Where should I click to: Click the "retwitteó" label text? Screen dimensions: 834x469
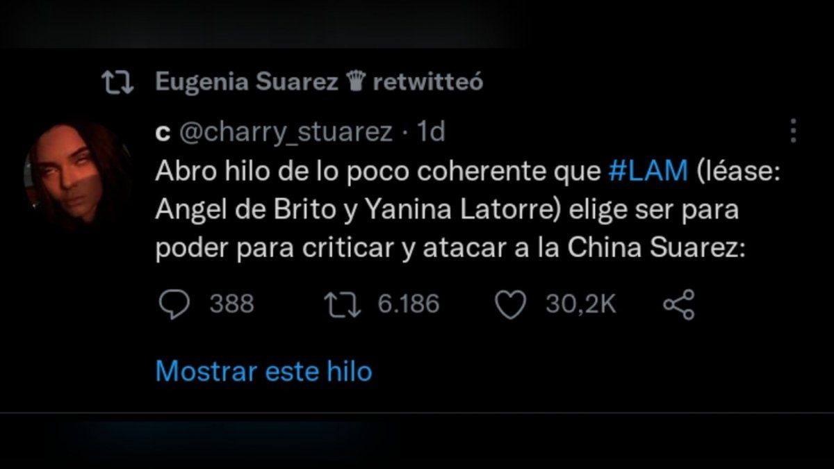[427, 83]
